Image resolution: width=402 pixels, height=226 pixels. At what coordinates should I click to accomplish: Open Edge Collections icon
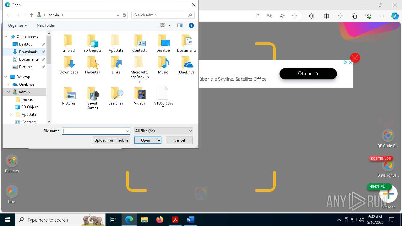354,16
